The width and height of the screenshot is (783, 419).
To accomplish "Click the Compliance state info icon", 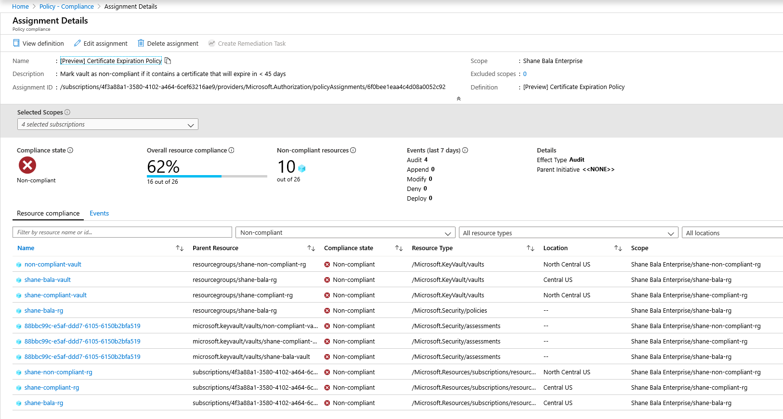I will pyautogui.click(x=70, y=150).
